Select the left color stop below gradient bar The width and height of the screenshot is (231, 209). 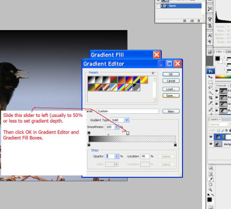point(89,145)
